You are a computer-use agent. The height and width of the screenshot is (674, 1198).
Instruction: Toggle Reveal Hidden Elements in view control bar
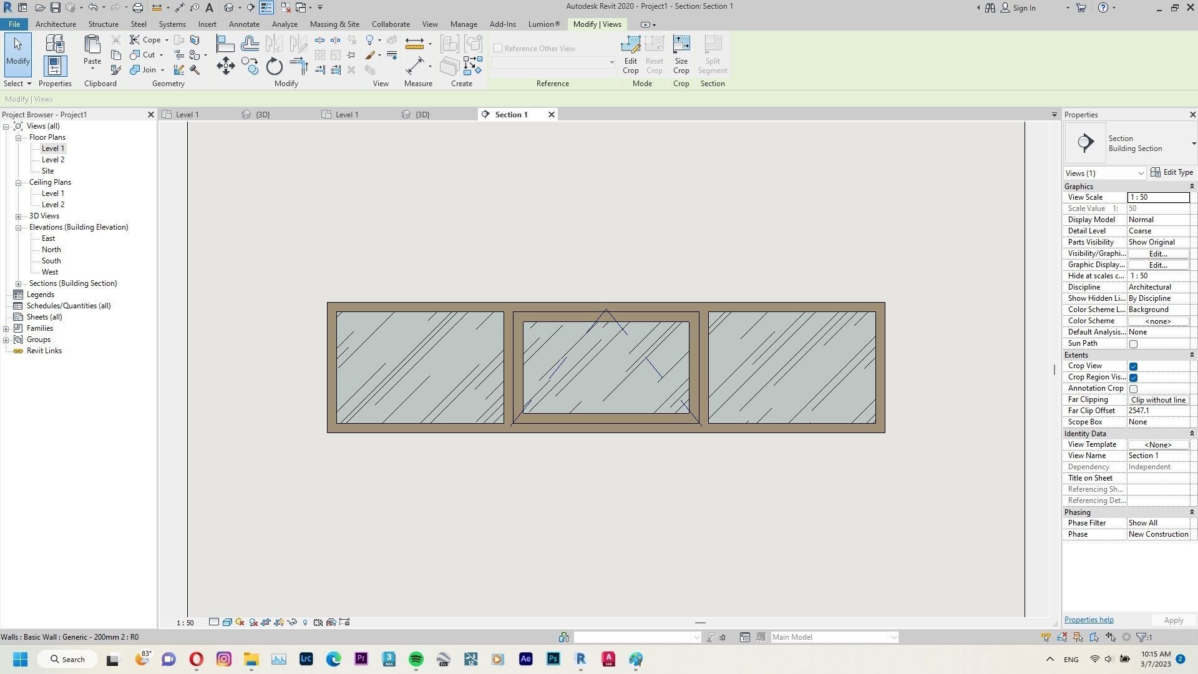(x=305, y=622)
